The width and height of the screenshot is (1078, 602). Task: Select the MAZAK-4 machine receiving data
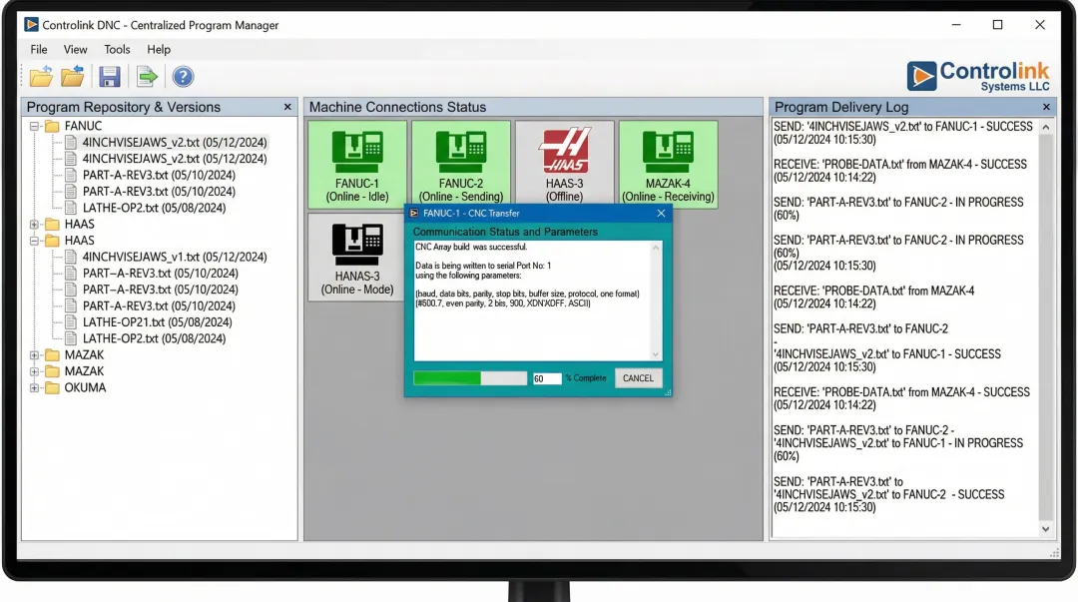(x=671, y=165)
